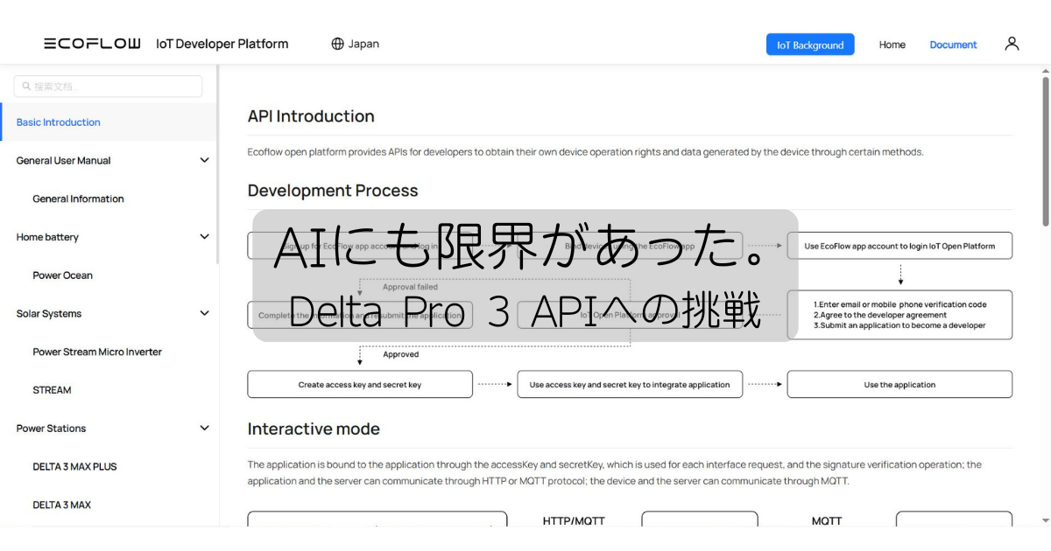Click the 'Approved' flowchart label
Image resolution: width=1051 pixels, height=551 pixels.
coord(401,354)
